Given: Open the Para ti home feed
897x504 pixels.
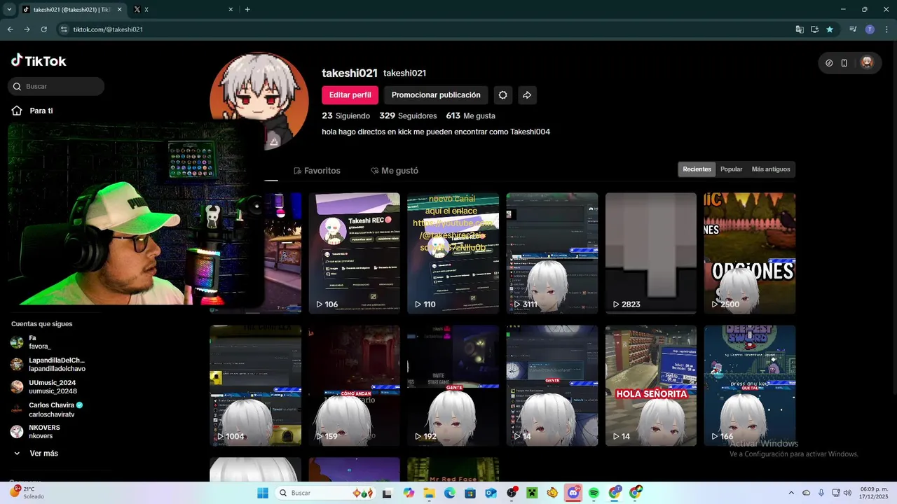Looking at the screenshot, I should (x=32, y=111).
